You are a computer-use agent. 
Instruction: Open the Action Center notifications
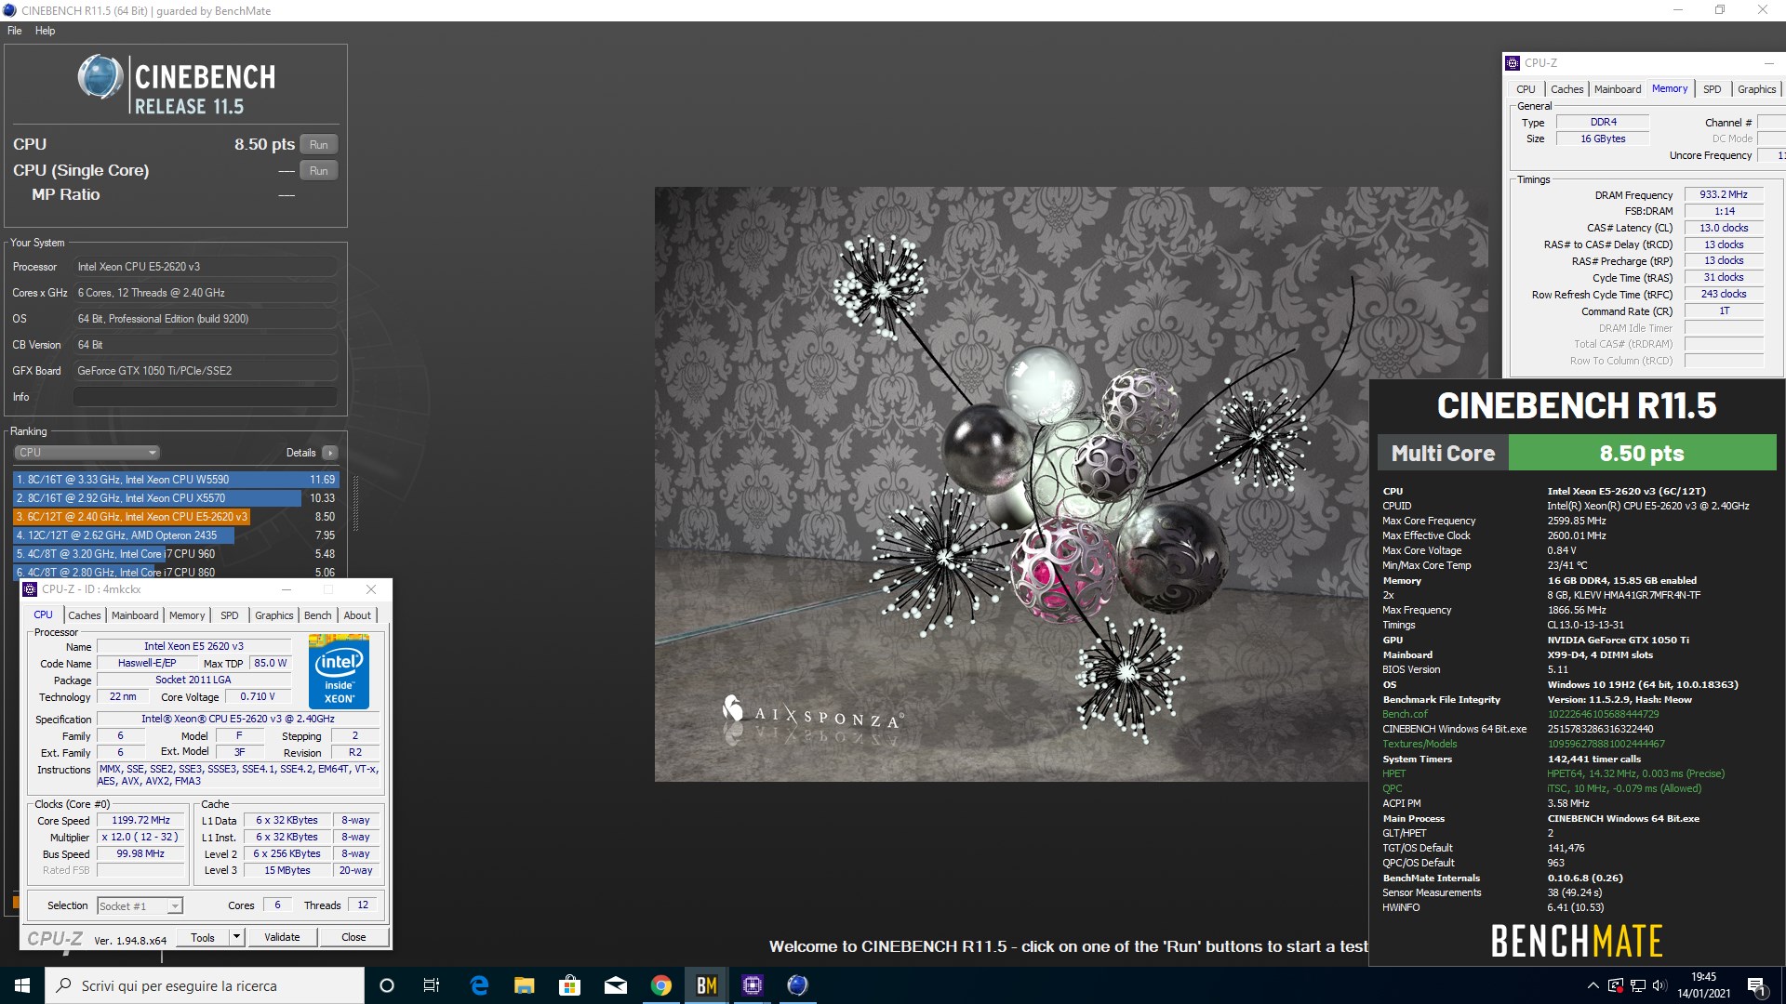point(1757,985)
